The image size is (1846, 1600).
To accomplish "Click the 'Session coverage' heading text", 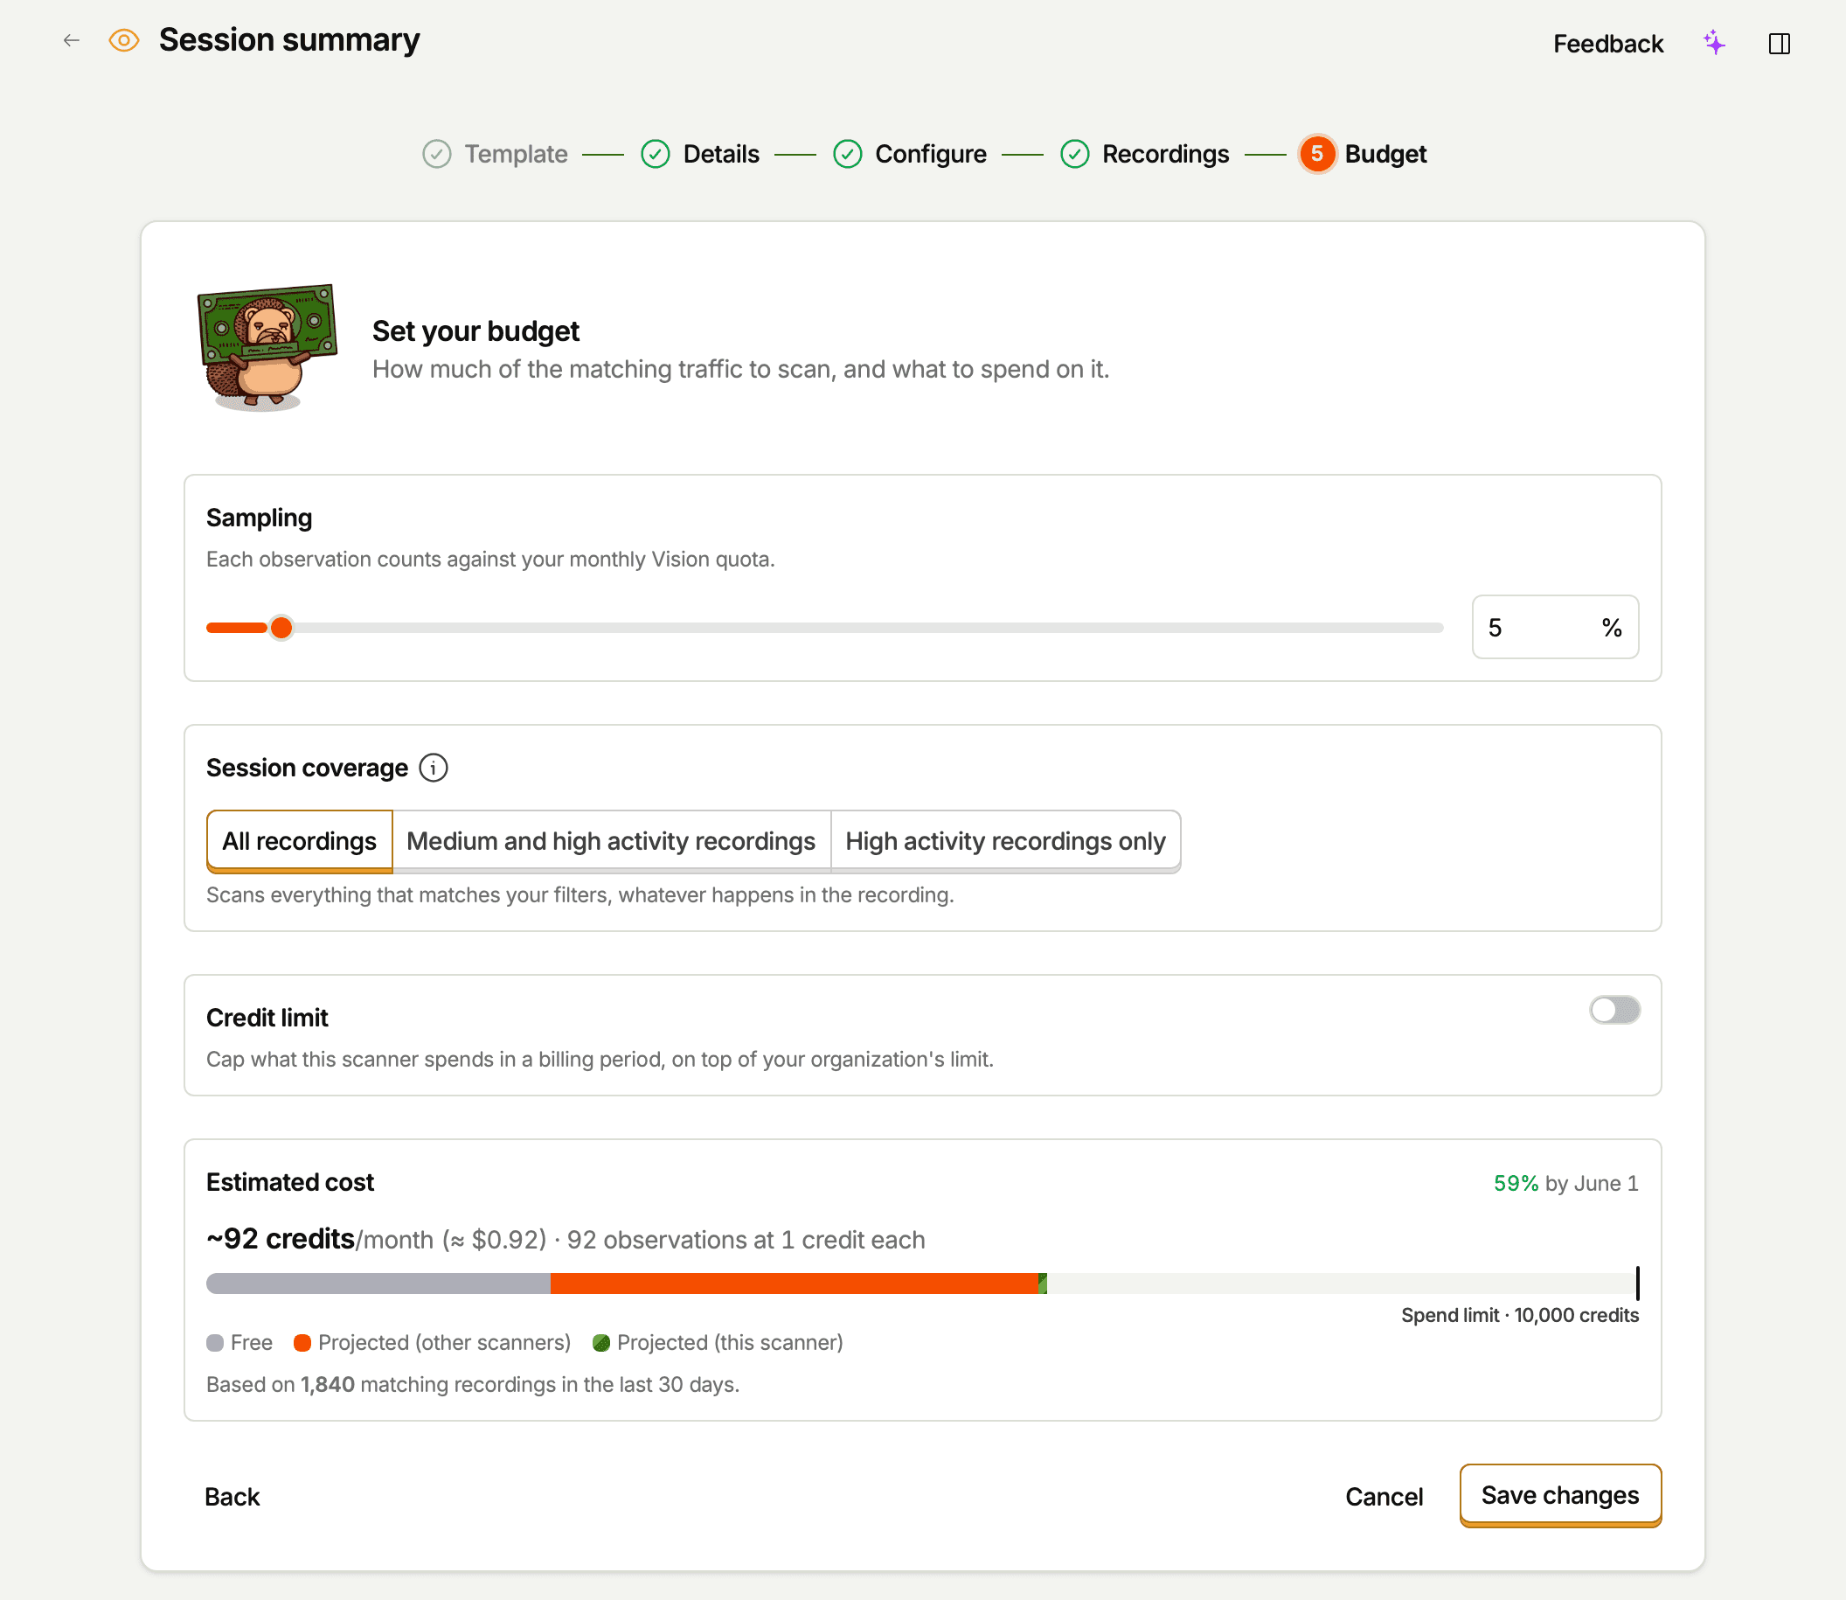I will click(x=306, y=768).
